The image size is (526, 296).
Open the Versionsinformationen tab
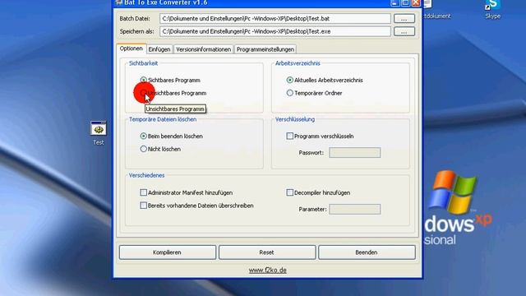click(x=203, y=49)
